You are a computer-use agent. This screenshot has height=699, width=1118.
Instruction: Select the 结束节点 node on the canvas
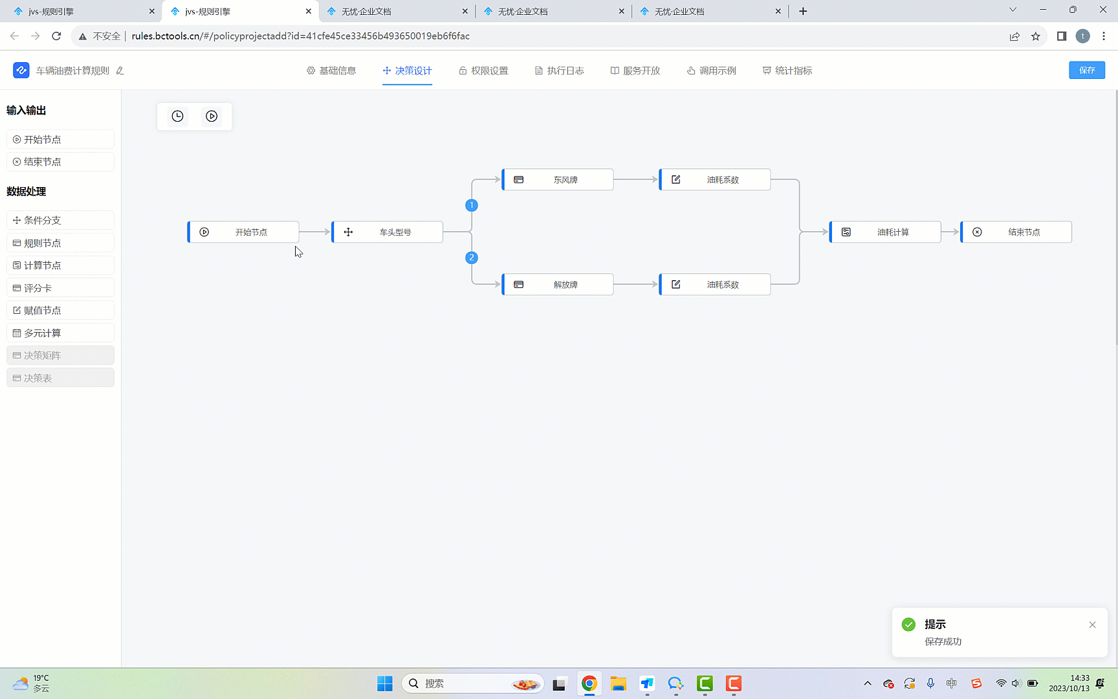(x=1016, y=232)
